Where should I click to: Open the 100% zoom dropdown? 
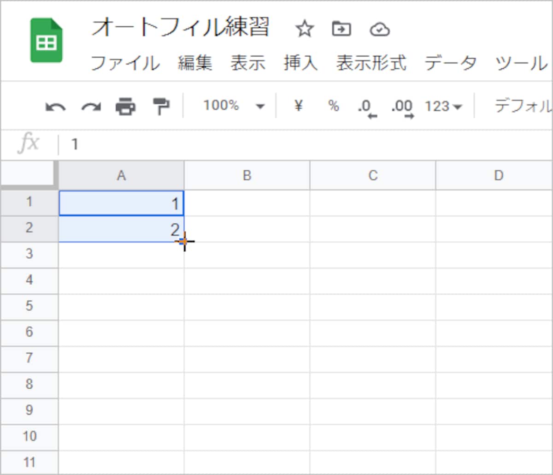click(x=234, y=106)
